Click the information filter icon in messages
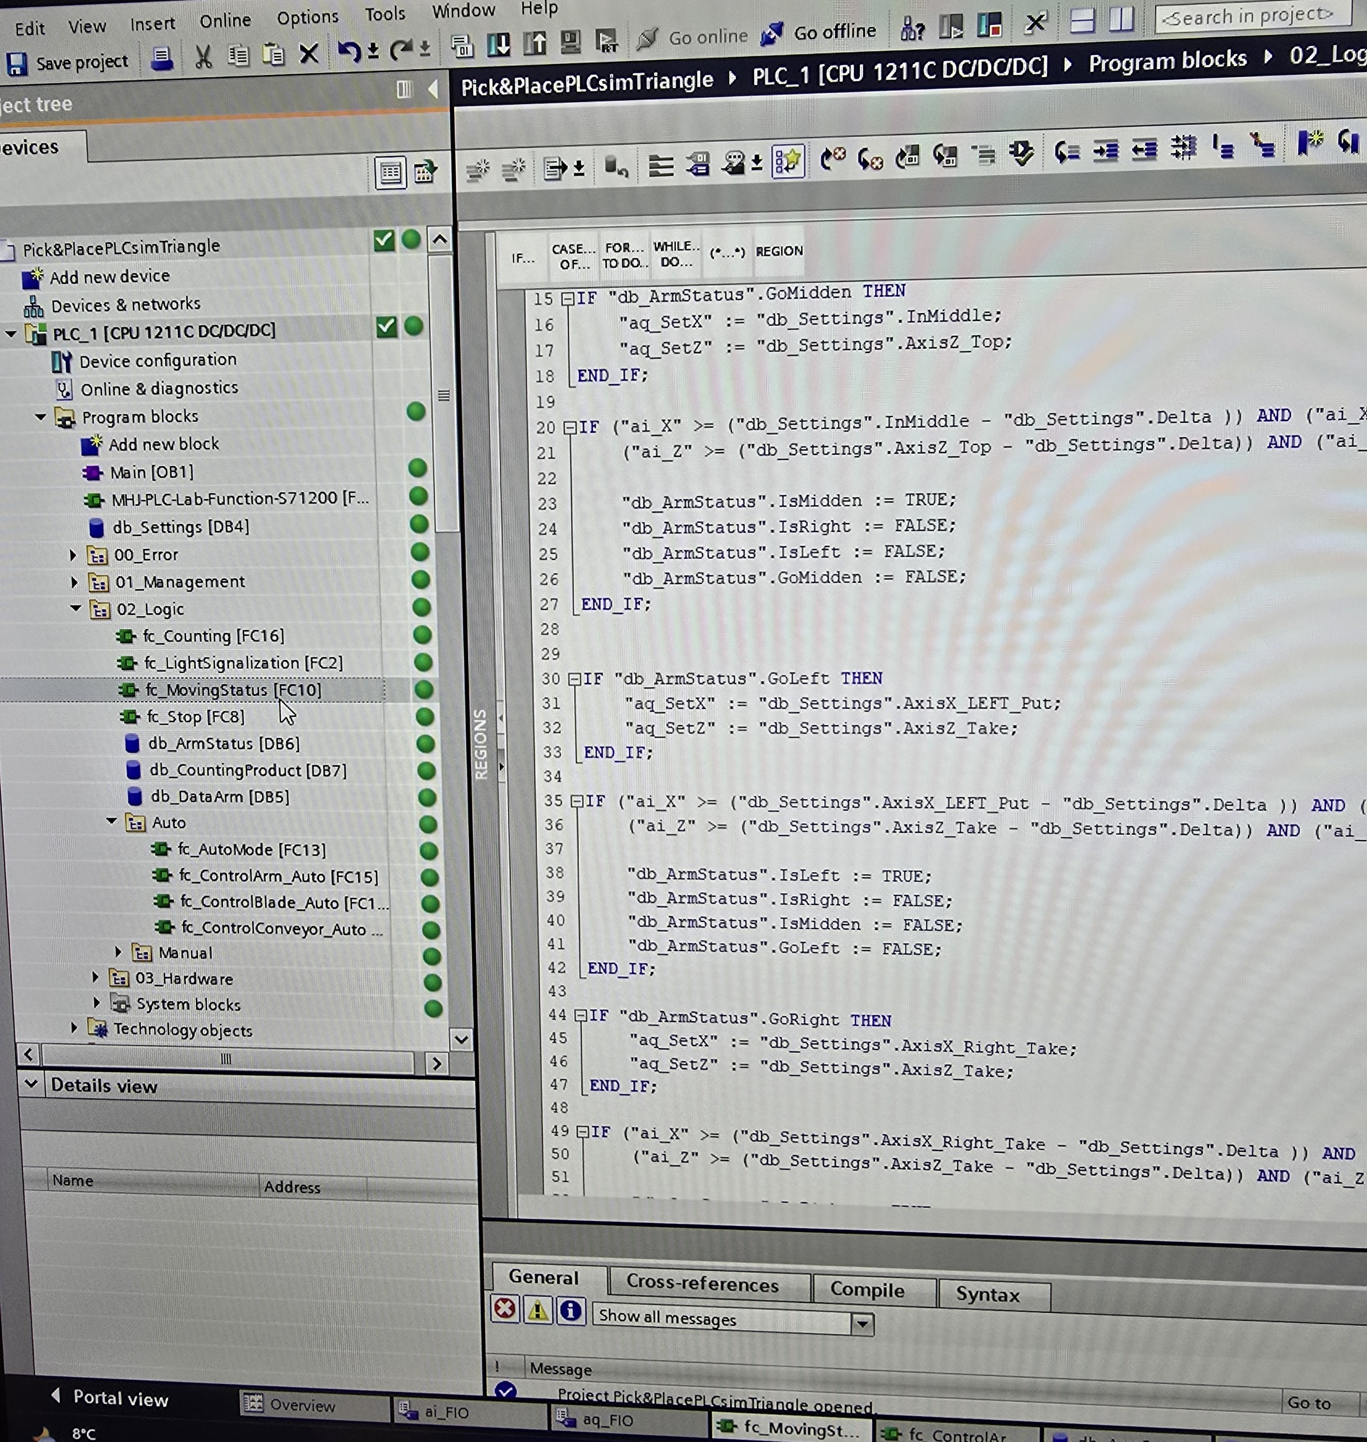Image resolution: width=1367 pixels, height=1442 pixels. point(571,1311)
